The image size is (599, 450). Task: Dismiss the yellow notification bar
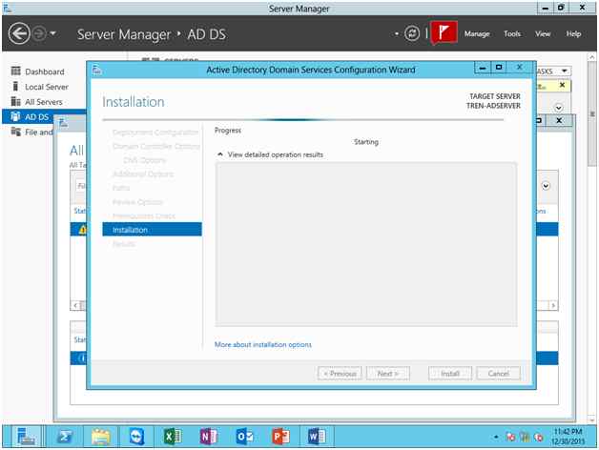562,85
